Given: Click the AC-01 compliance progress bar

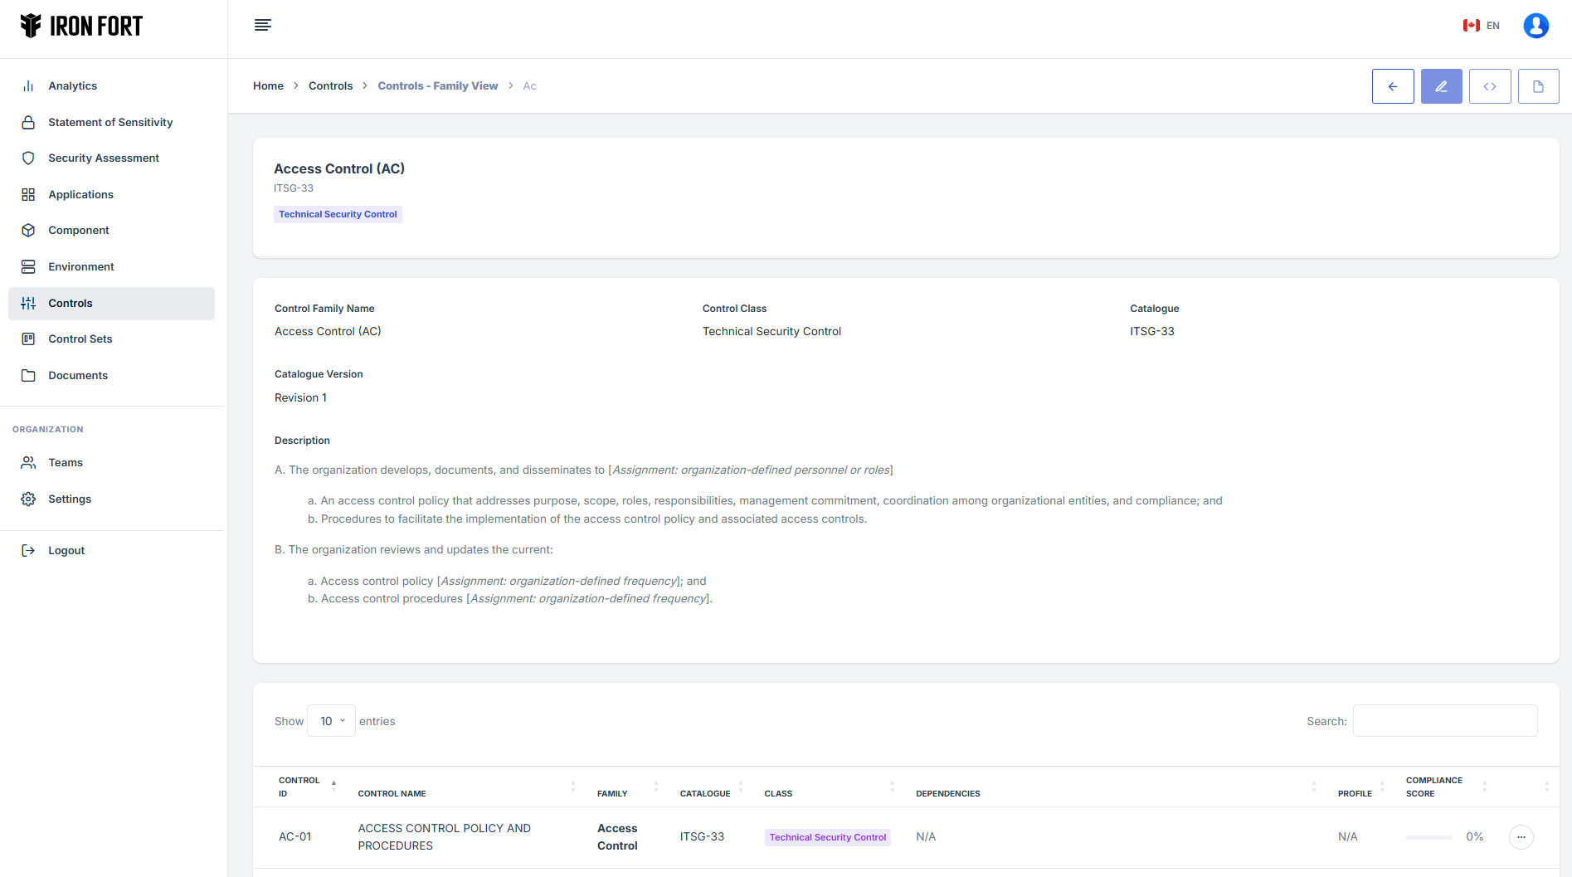Looking at the screenshot, I should [1428, 837].
